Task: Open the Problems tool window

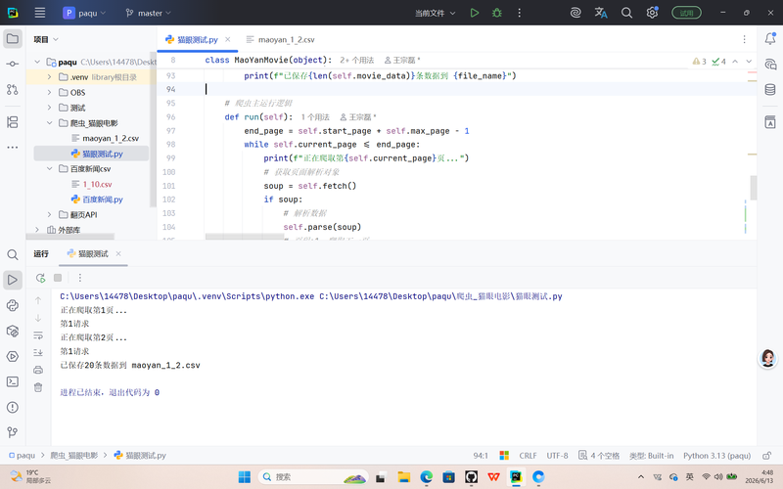Action: pyautogui.click(x=13, y=407)
